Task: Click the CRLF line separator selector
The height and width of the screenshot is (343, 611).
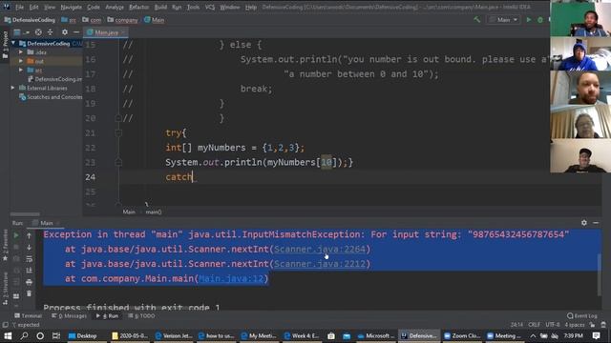Action: (535, 324)
